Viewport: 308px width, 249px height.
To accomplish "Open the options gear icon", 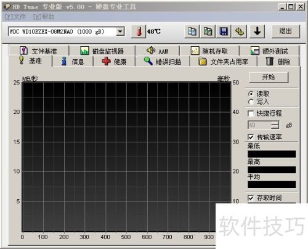I will tap(240, 31).
